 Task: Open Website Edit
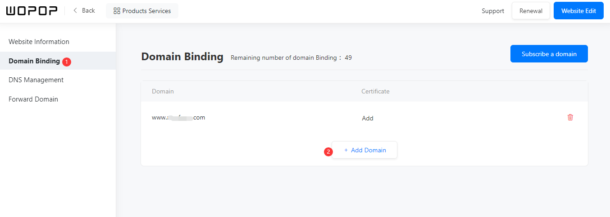578,11
